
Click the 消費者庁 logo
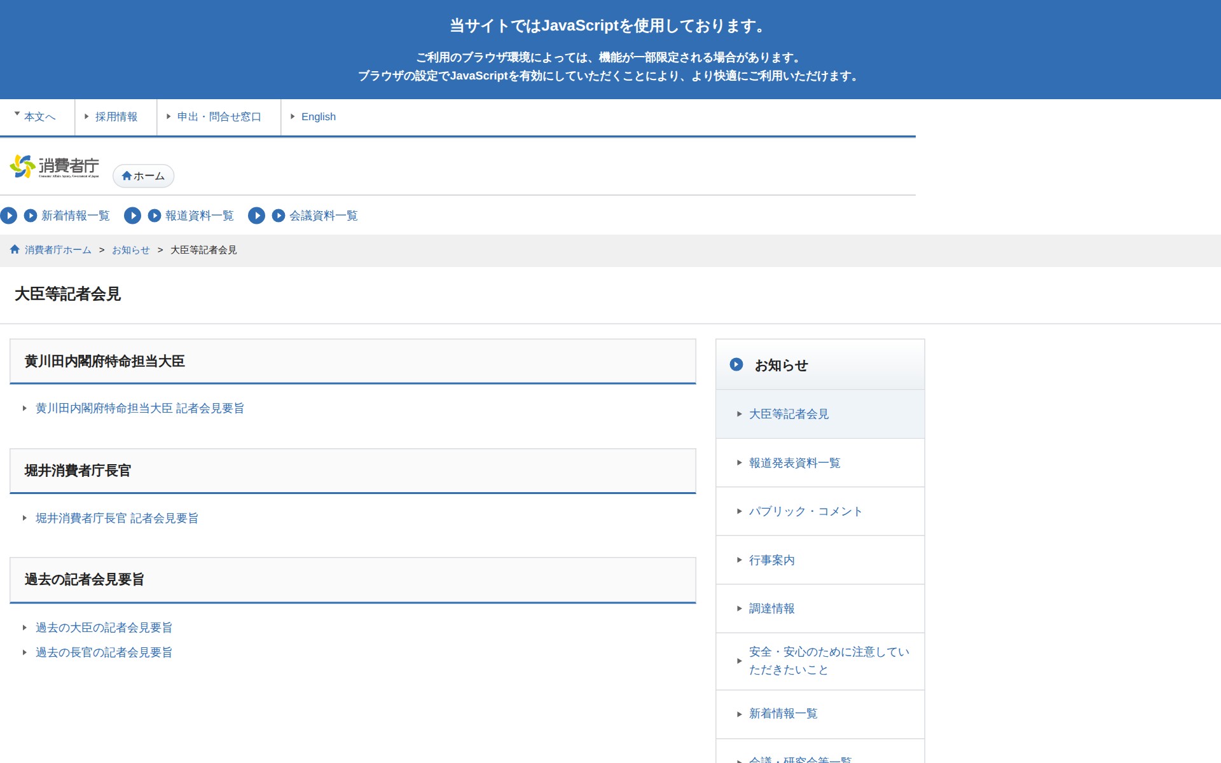pos(55,167)
